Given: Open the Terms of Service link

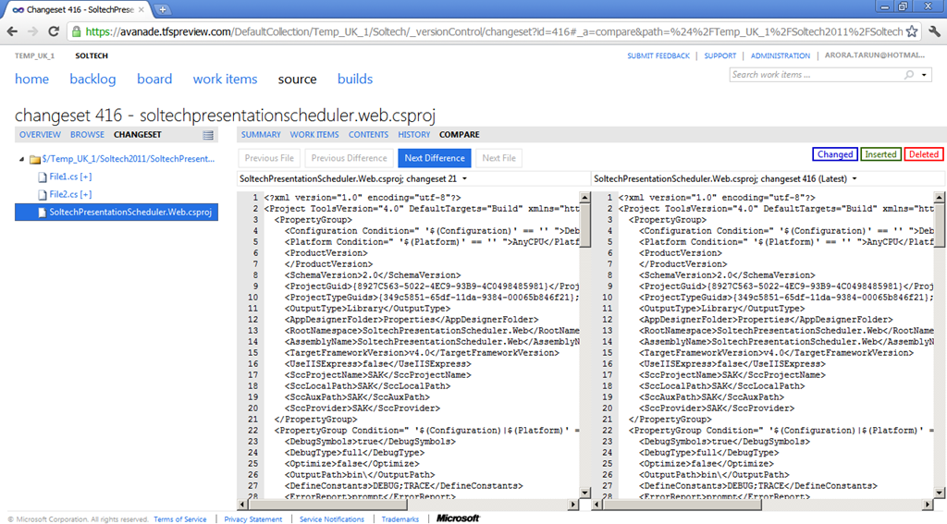Looking at the screenshot, I should (x=180, y=519).
